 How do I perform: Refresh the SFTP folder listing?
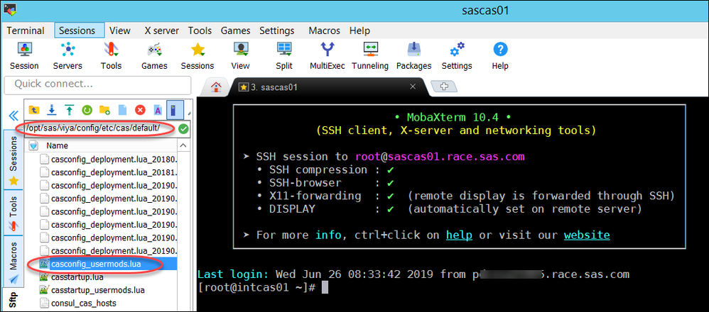(x=87, y=110)
